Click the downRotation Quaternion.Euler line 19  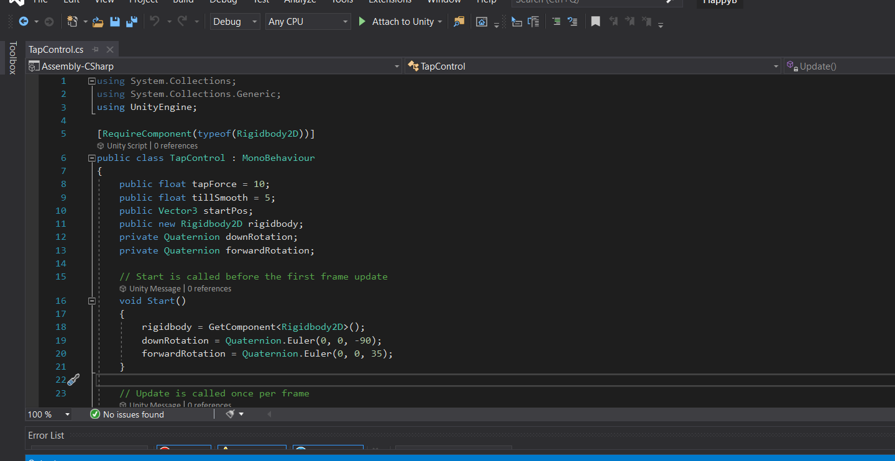click(x=262, y=340)
